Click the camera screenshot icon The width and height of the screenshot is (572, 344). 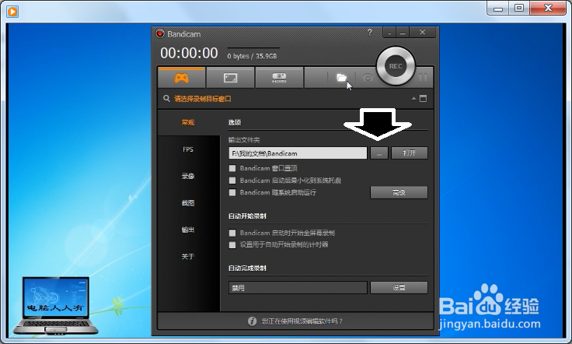pos(368,78)
